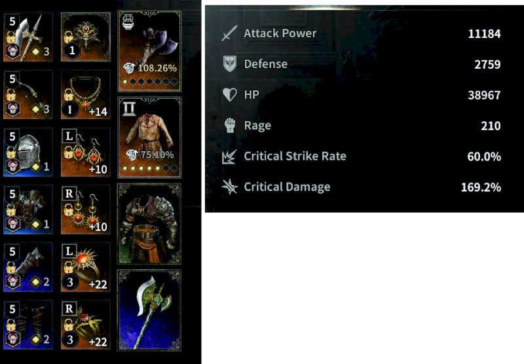524x364 pixels.
Task: Select the left earrings marked L +10
Action: [86, 153]
